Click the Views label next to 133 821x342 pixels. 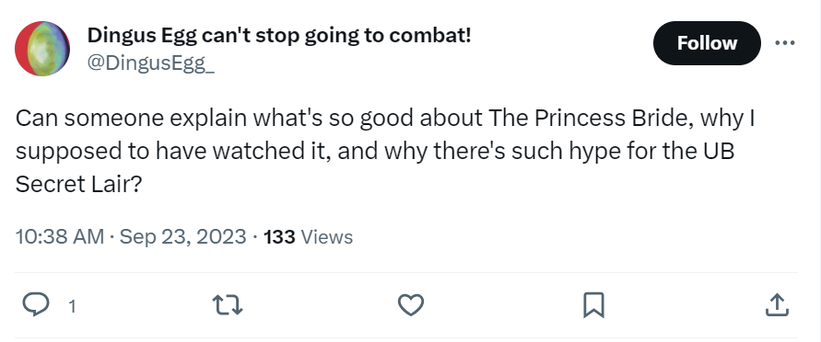click(x=327, y=237)
